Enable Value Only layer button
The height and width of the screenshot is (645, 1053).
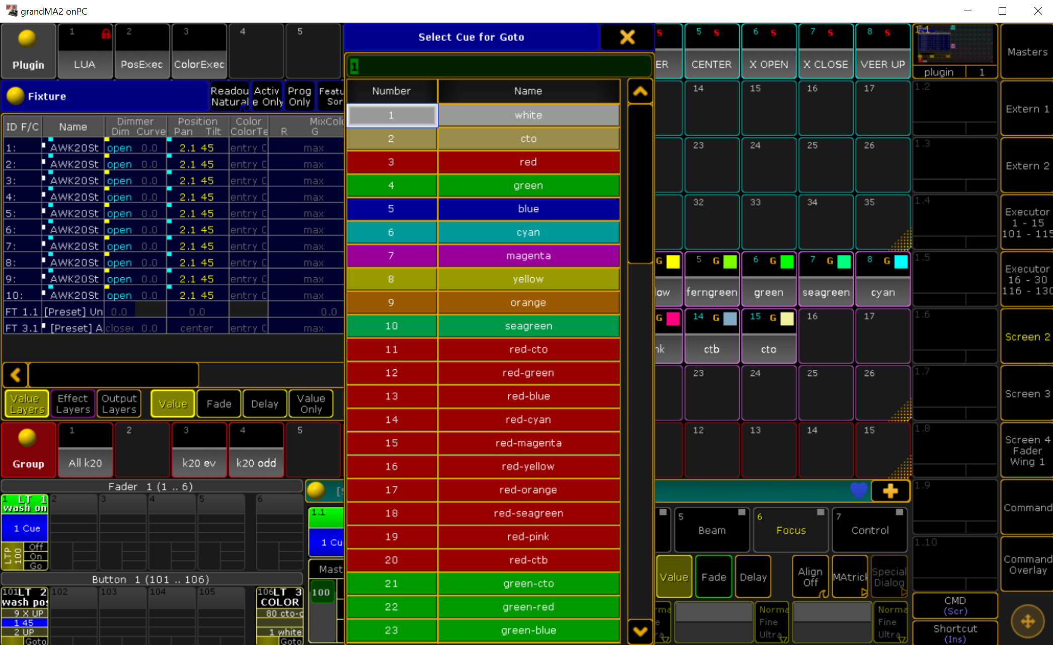tap(311, 404)
